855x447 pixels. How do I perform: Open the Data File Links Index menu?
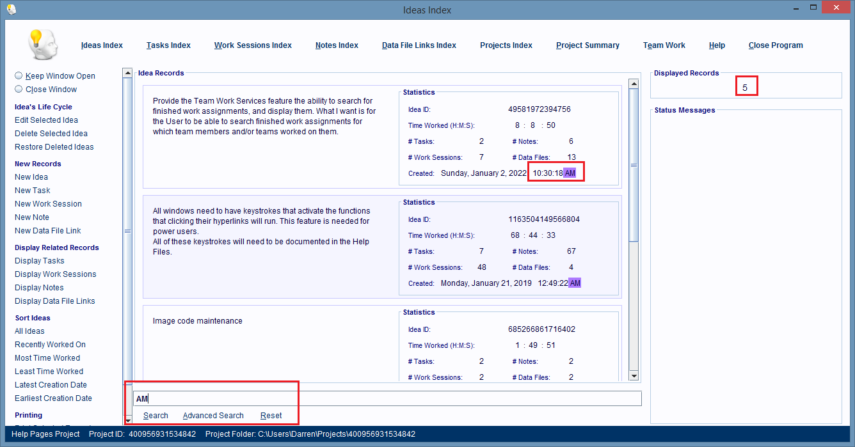pyautogui.click(x=419, y=45)
